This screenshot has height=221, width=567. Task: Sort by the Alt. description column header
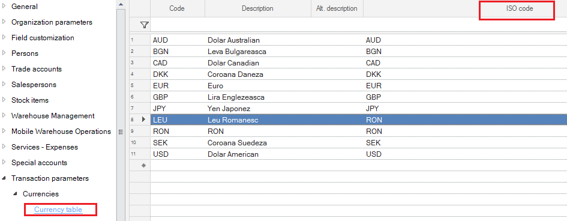click(x=337, y=8)
